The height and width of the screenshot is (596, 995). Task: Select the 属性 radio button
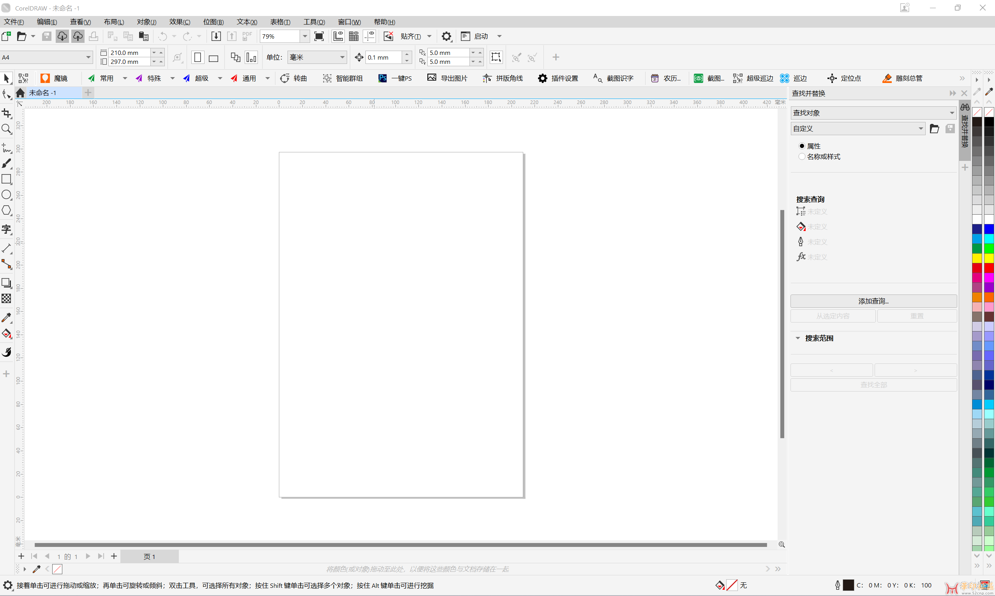coord(801,146)
